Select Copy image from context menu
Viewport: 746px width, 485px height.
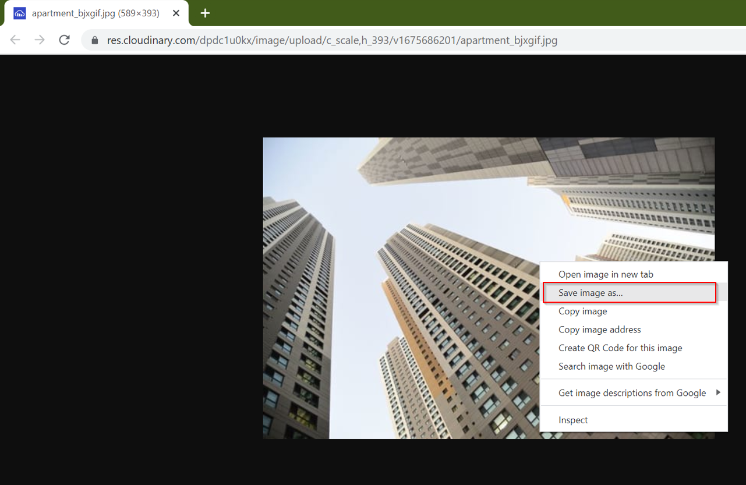[x=634, y=311]
